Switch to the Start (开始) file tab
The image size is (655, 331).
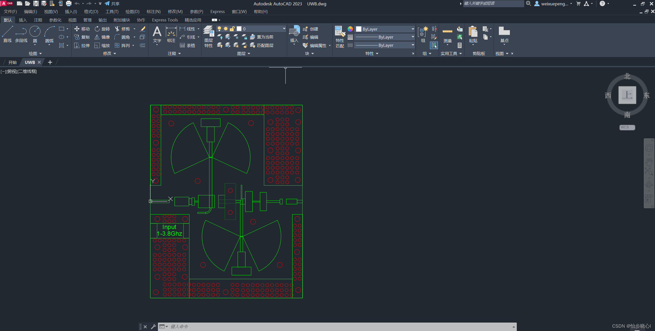click(x=12, y=62)
